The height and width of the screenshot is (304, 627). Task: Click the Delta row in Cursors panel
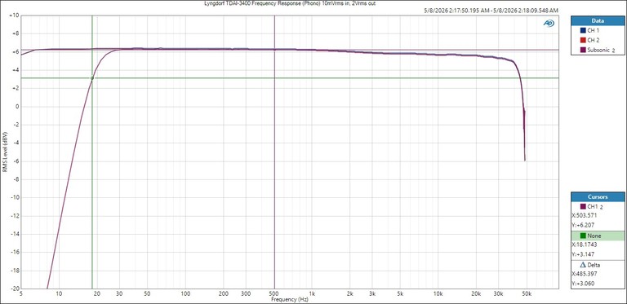pos(598,265)
